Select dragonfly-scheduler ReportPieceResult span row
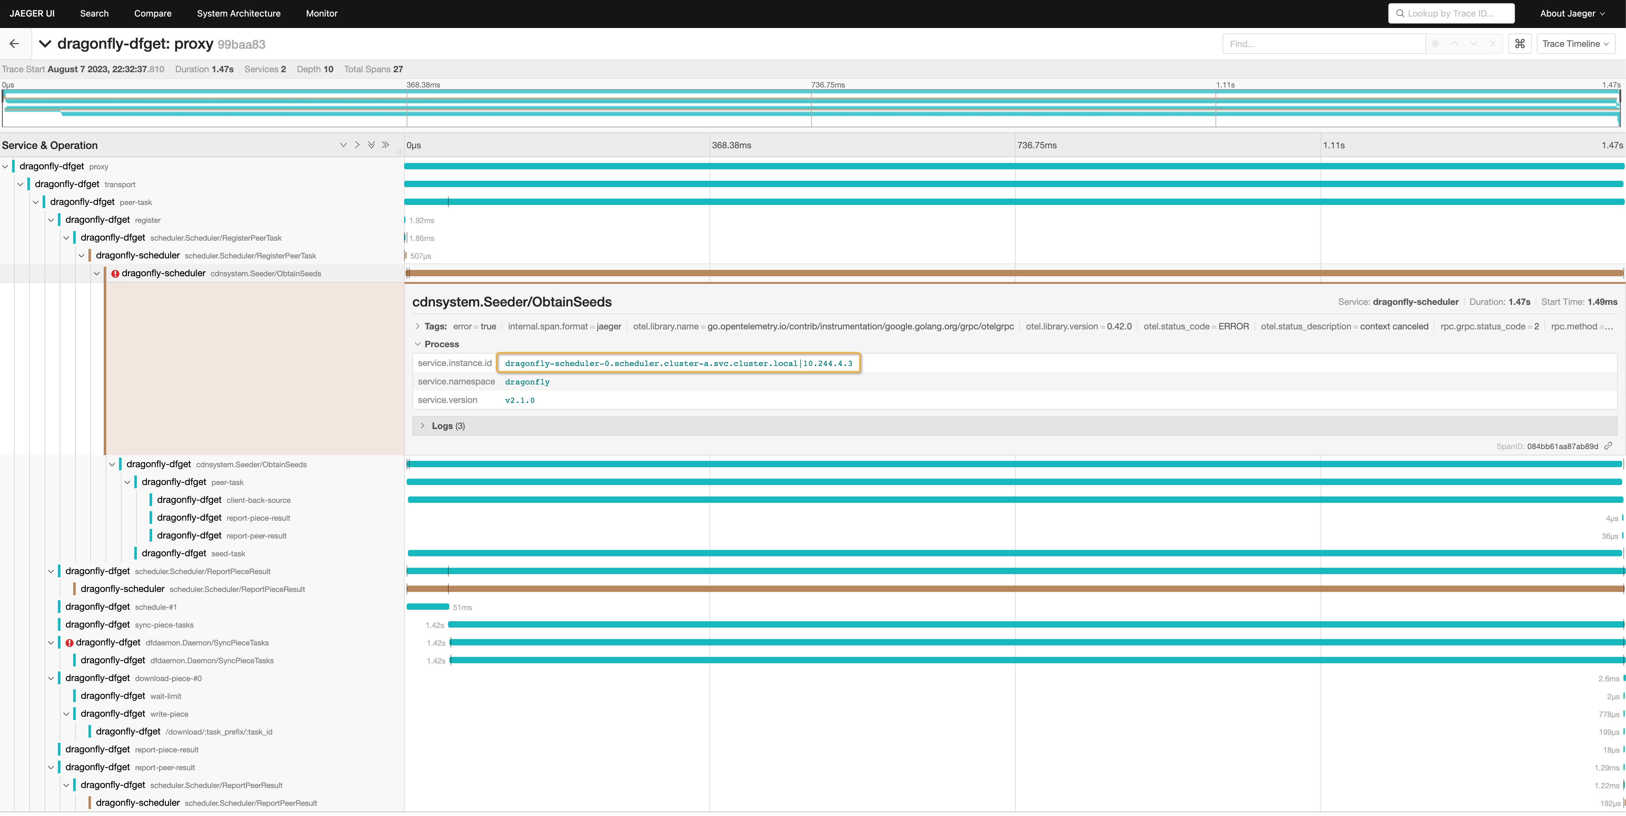This screenshot has width=1626, height=816. [x=193, y=589]
